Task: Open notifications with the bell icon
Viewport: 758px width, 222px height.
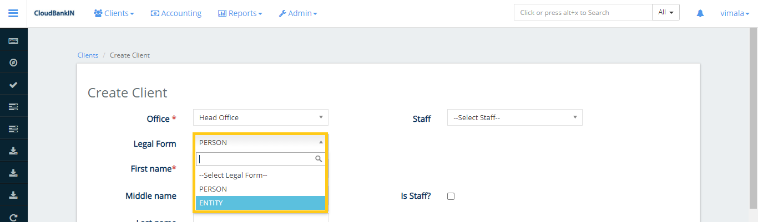Action: (700, 13)
